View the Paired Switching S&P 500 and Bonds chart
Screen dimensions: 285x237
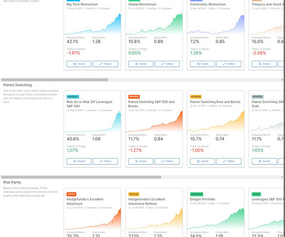coord(154,122)
